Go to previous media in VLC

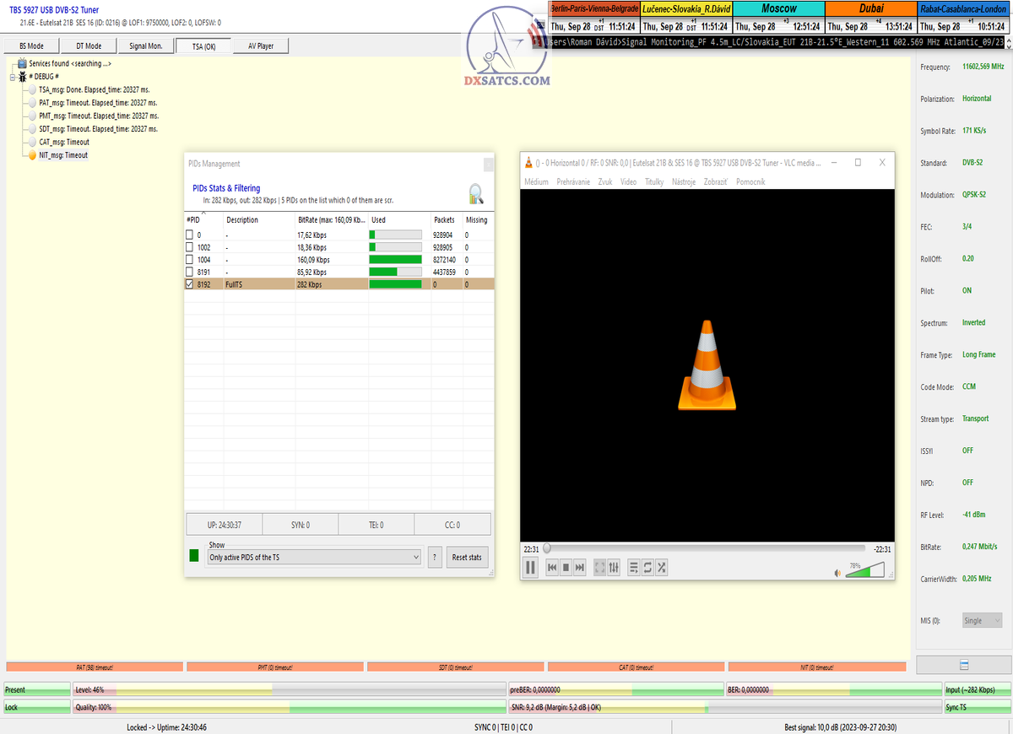click(x=552, y=568)
